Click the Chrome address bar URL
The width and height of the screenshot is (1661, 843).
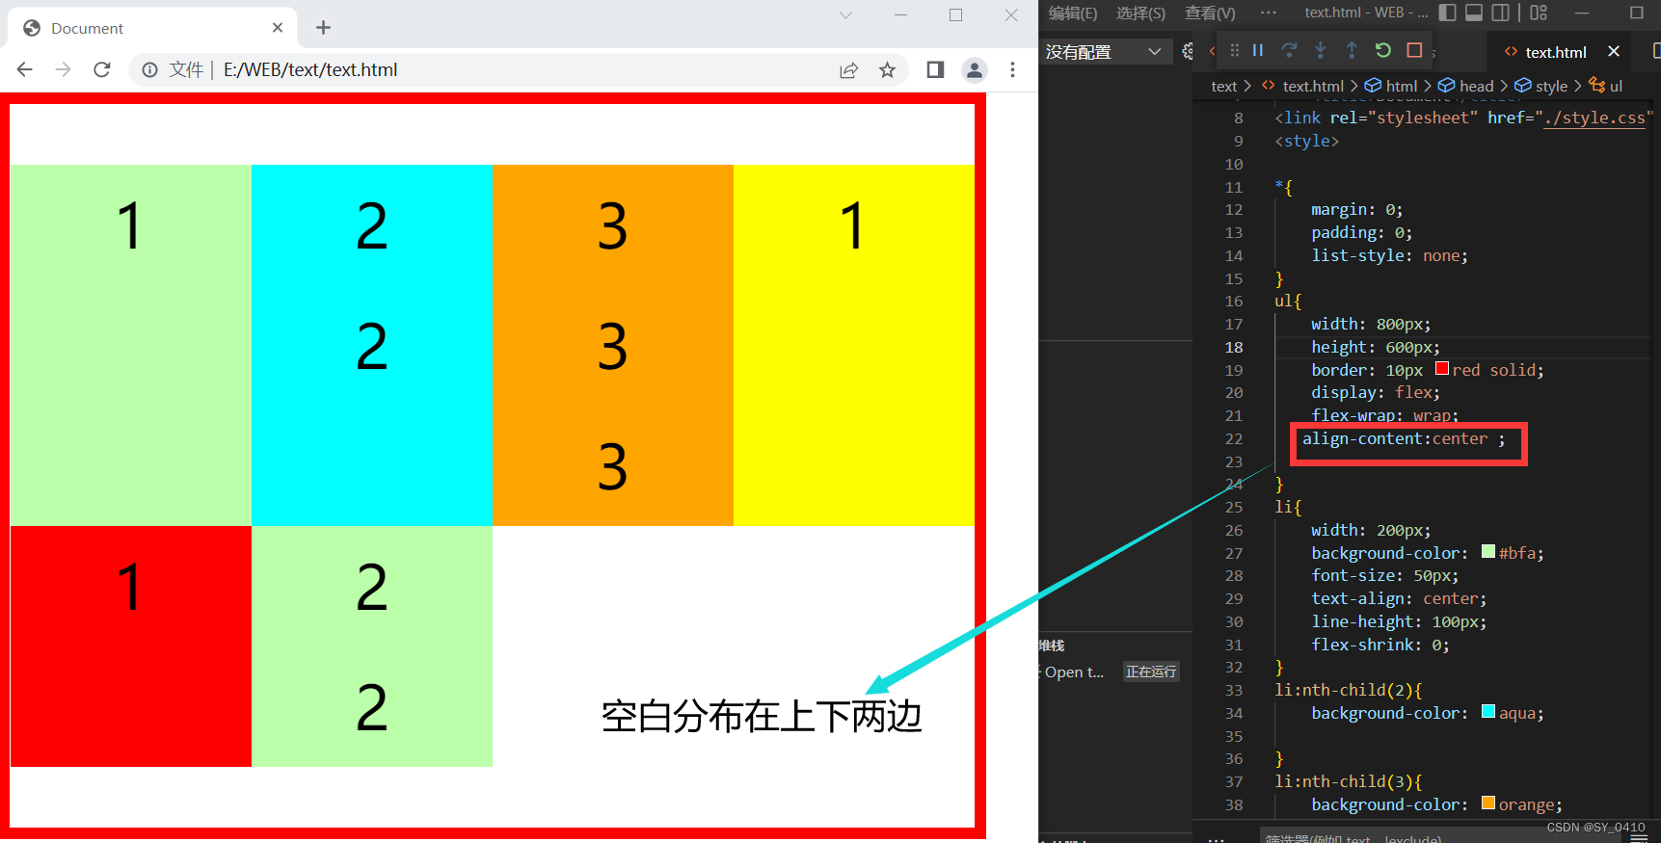click(310, 69)
